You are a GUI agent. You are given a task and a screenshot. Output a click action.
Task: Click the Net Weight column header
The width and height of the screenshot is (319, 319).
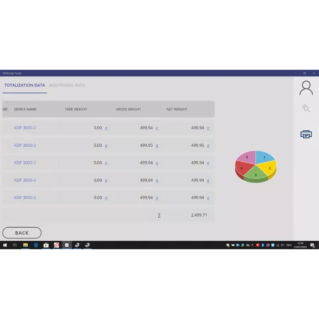(177, 109)
